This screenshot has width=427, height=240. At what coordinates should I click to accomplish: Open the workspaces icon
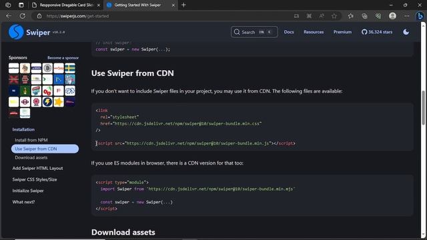tap(8, 5)
